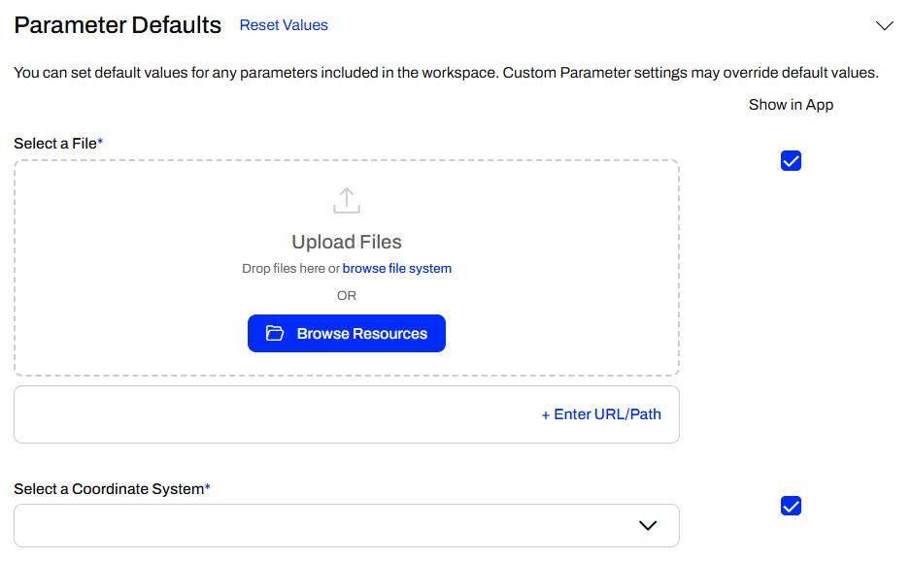Click the Select a File label
The width and height of the screenshot is (912, 561).
click(56, 144)
